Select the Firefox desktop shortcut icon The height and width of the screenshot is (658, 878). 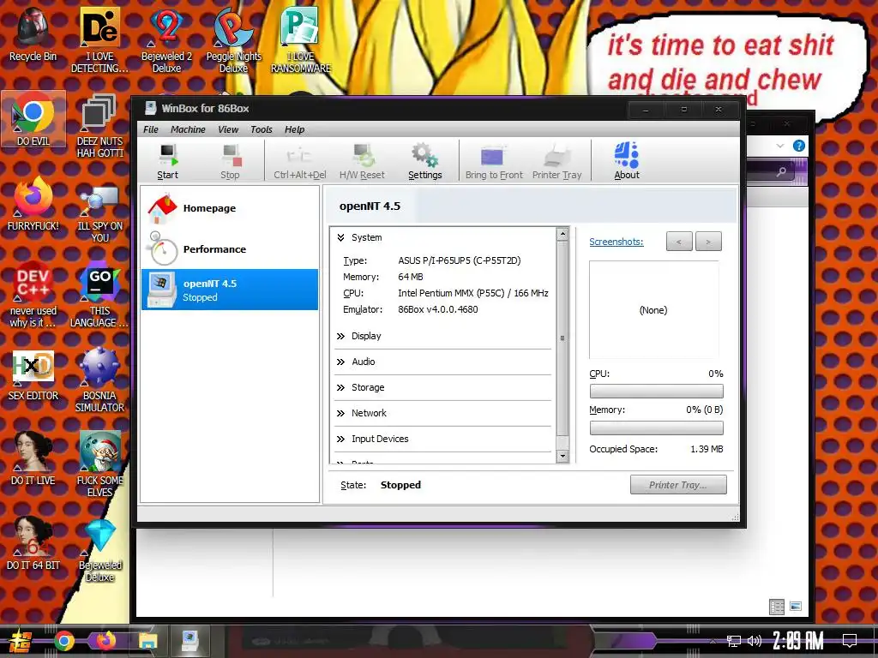click(33, 204)
